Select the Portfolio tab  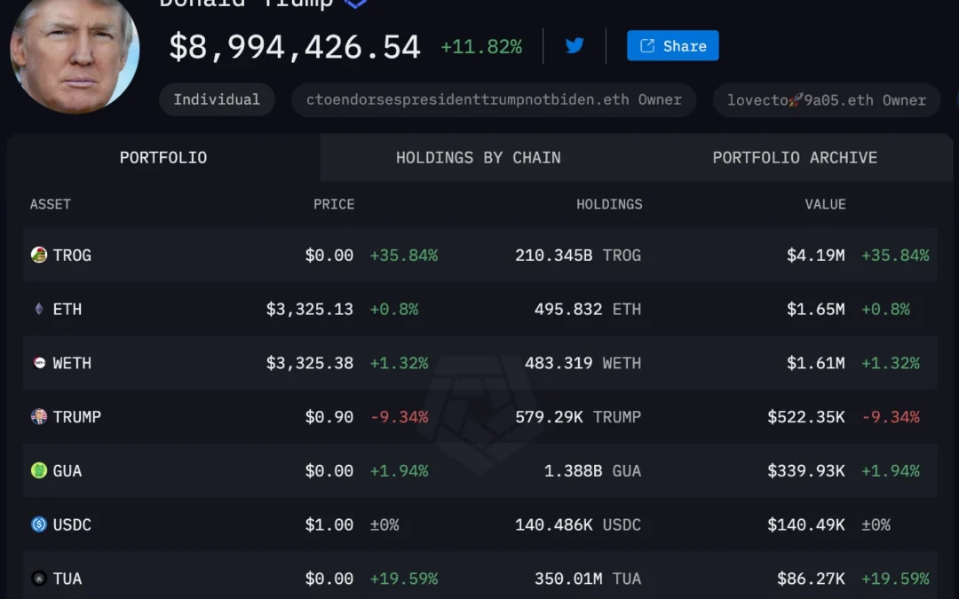coord(163,158)
